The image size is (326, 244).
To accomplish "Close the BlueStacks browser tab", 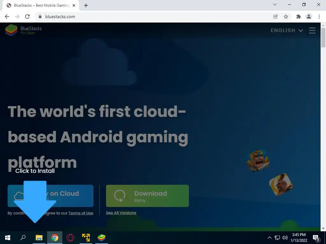I will (x=74, y=5).
